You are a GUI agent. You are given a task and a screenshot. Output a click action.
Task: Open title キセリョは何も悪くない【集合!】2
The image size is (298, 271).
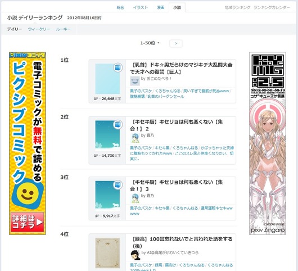(177, 125)
